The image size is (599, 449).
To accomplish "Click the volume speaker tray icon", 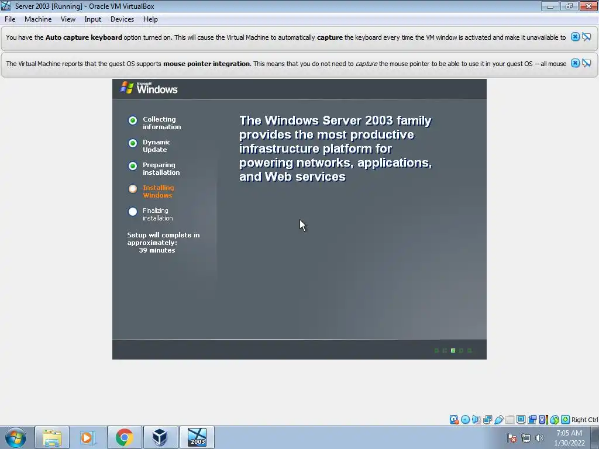I will [539, 438].
